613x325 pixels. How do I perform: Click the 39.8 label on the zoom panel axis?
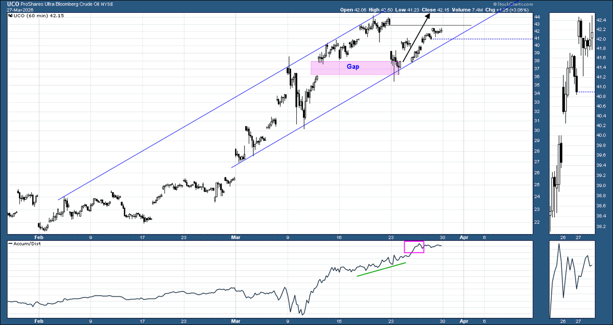pyautogui.click(x=601, y=145)
